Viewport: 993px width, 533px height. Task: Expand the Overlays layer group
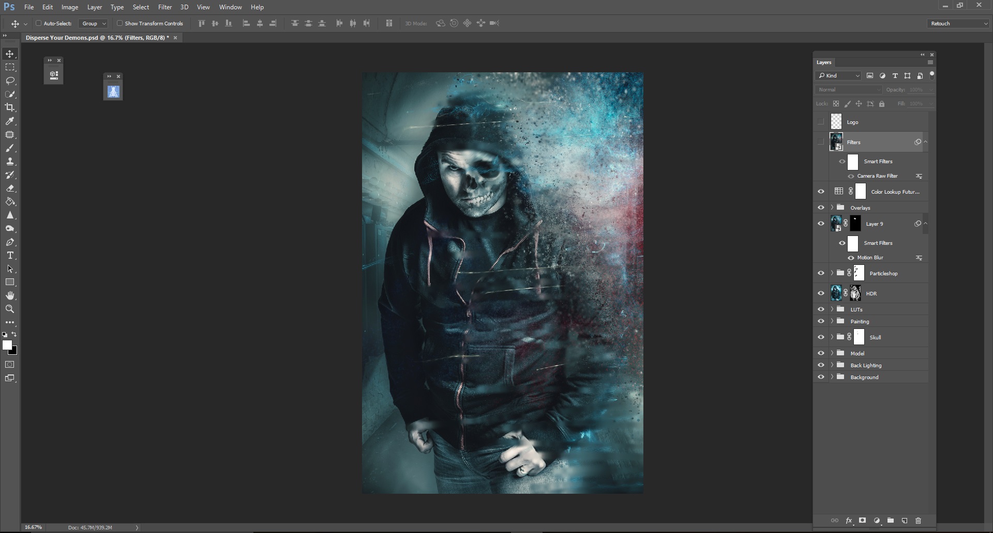click(832, 208)
